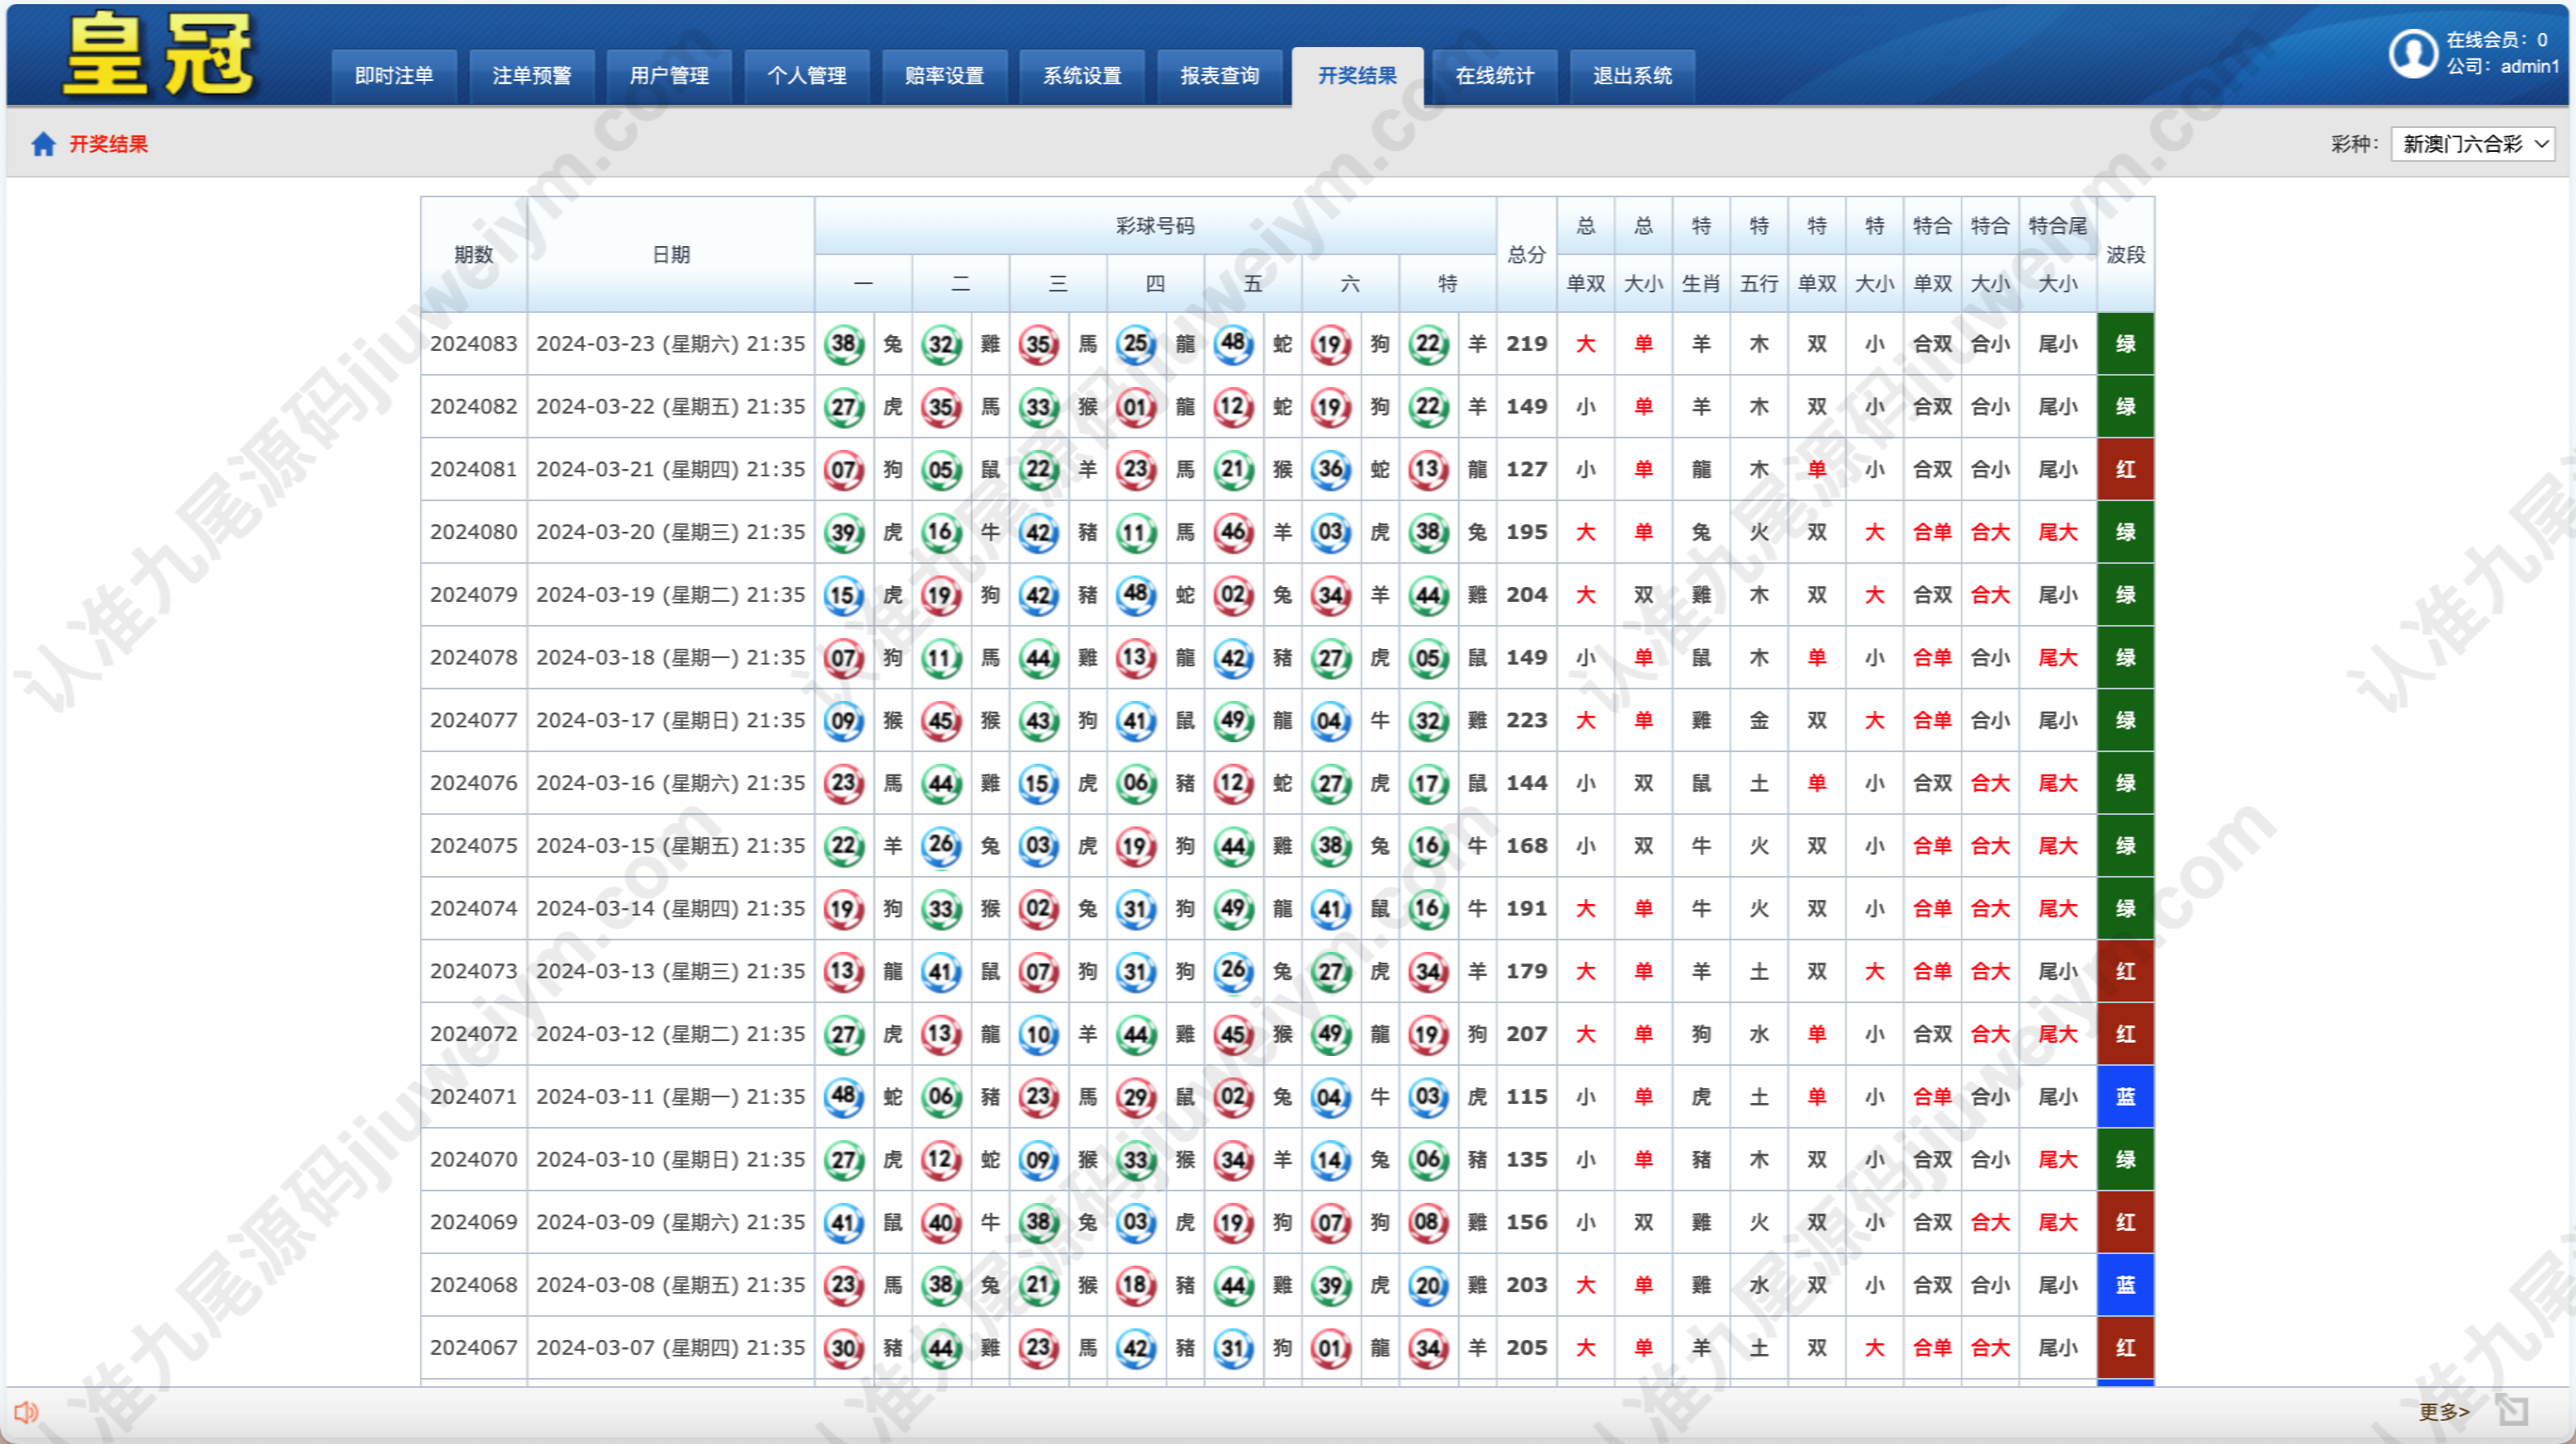Image resolution: width=2576 pixels, height=1444 pixels.
Task: Click the green 绿 swatch in row 2024083
Action: tap(2125, 344)
